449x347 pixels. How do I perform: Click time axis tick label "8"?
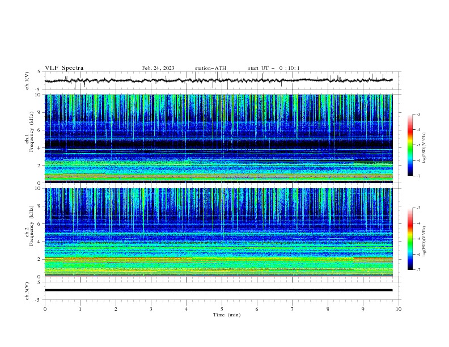coord(328,309)
